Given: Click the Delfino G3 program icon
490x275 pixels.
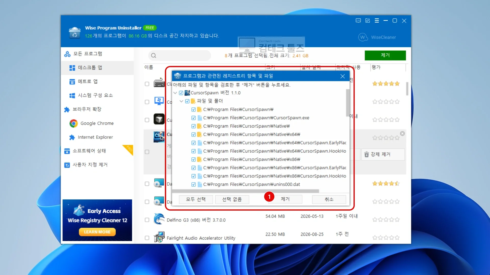Looking at the screenshot, I should tap(159, 219).
